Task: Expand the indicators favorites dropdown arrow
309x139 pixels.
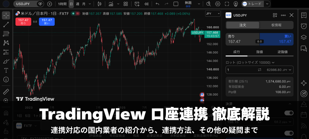Action: click(x=118, y=4)
